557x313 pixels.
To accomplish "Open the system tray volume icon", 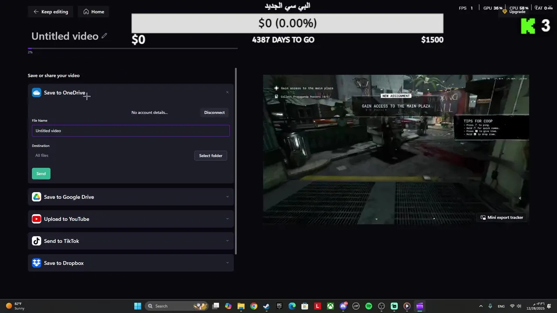I will click(519, 306).
